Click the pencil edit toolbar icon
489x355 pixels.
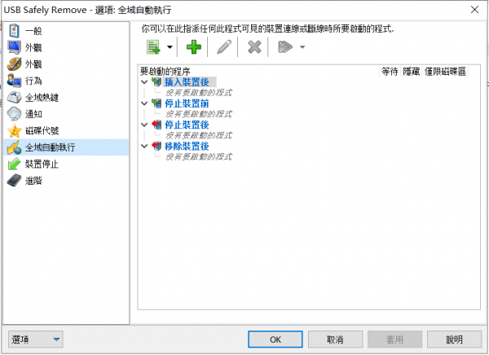(x=224, y=47)
